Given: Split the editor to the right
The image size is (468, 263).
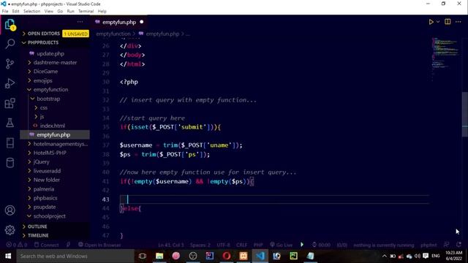Looking at the screenshot, I should click(x=448, y=22).
